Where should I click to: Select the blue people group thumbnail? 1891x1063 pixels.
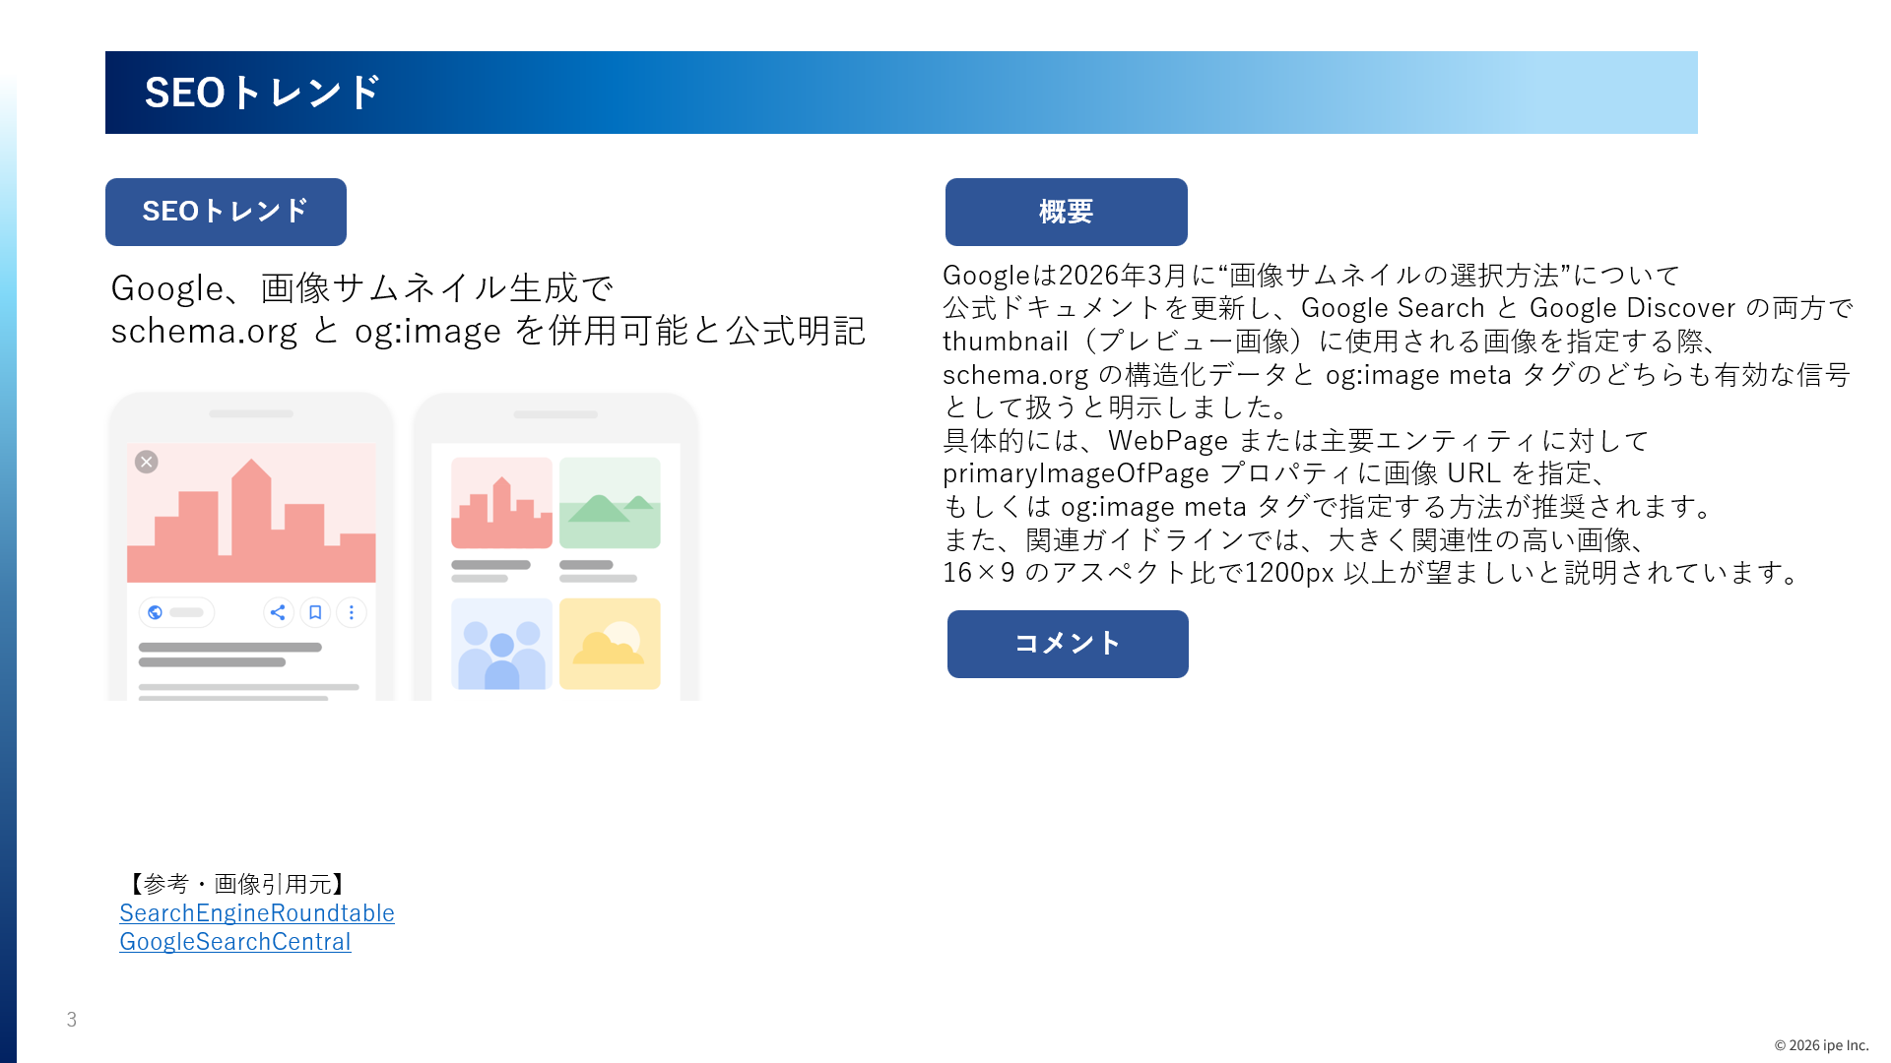[501, 644]
